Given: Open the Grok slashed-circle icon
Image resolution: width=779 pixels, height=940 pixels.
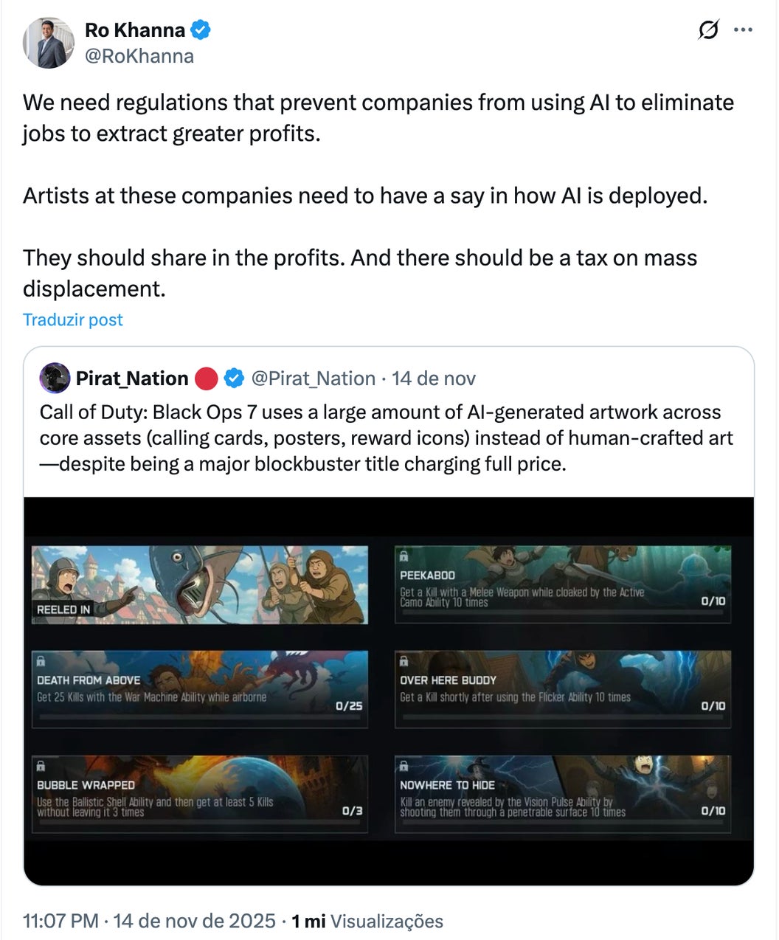Looking at the screenshot, I should (x=707, y=31).
